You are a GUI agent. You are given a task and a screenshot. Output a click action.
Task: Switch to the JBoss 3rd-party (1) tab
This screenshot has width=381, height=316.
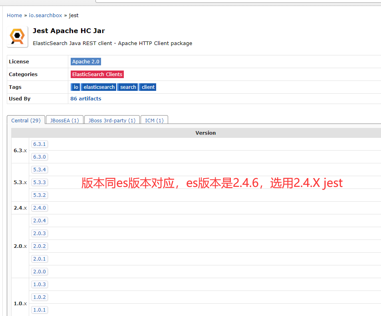coord(112,120)
